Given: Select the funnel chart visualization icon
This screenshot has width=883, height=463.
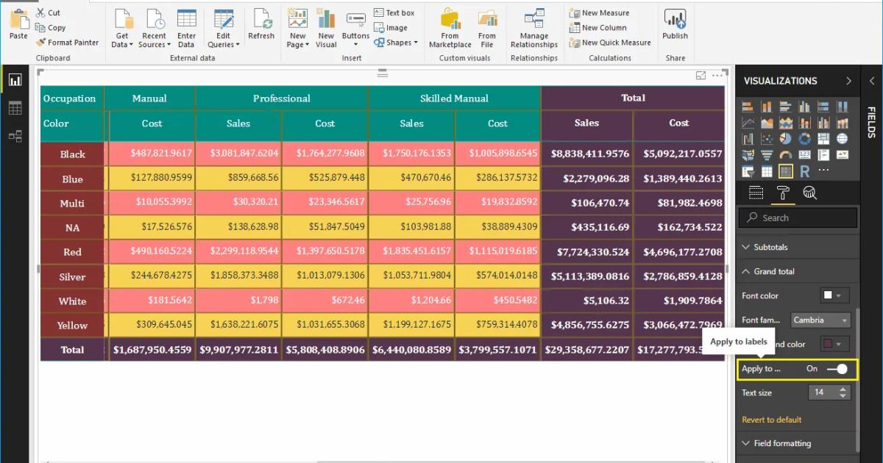Looking at the screenshot, I should pyautogui.click(x=765, y=154).
